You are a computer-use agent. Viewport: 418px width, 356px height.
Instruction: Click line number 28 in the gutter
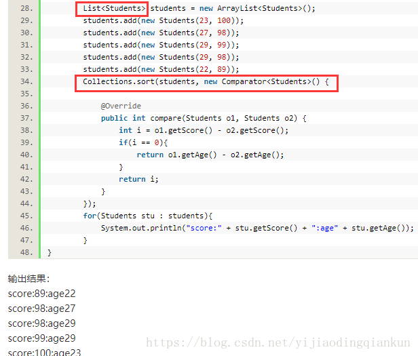[x=26, y=9]
